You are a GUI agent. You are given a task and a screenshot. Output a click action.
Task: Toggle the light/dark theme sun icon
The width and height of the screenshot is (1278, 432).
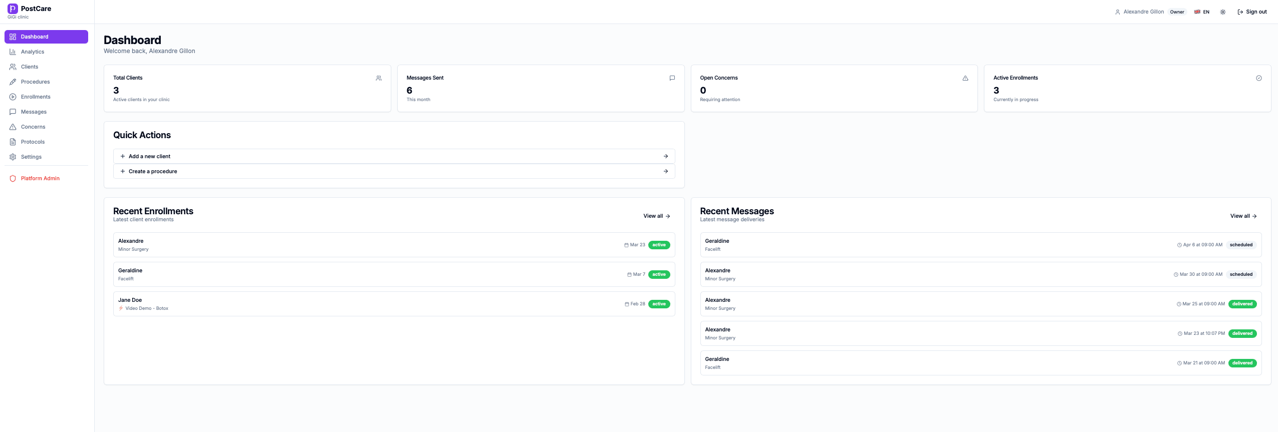(x=1223, y=12)
